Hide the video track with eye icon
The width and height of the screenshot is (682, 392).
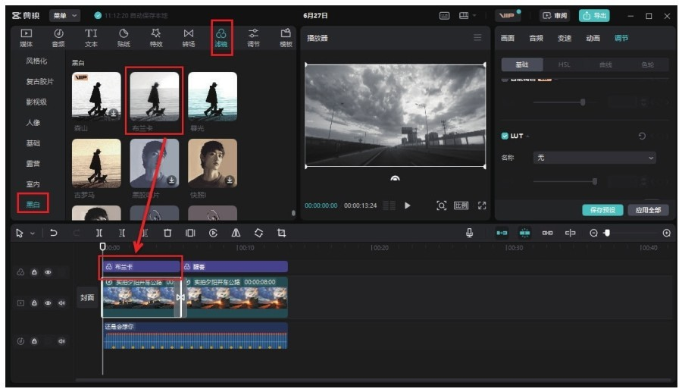pyautogui.click(x=48, y=303)
